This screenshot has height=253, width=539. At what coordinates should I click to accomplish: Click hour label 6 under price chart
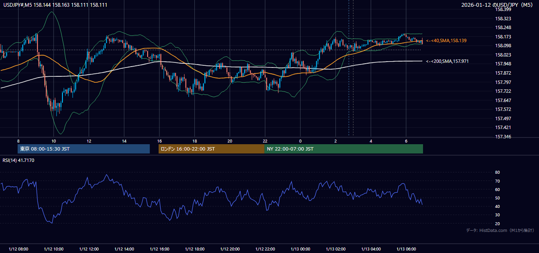[x=406, y=141]
